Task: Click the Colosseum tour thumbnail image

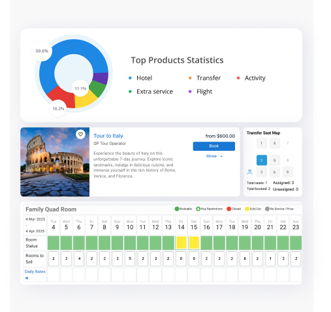Action: tap(55, 162)
